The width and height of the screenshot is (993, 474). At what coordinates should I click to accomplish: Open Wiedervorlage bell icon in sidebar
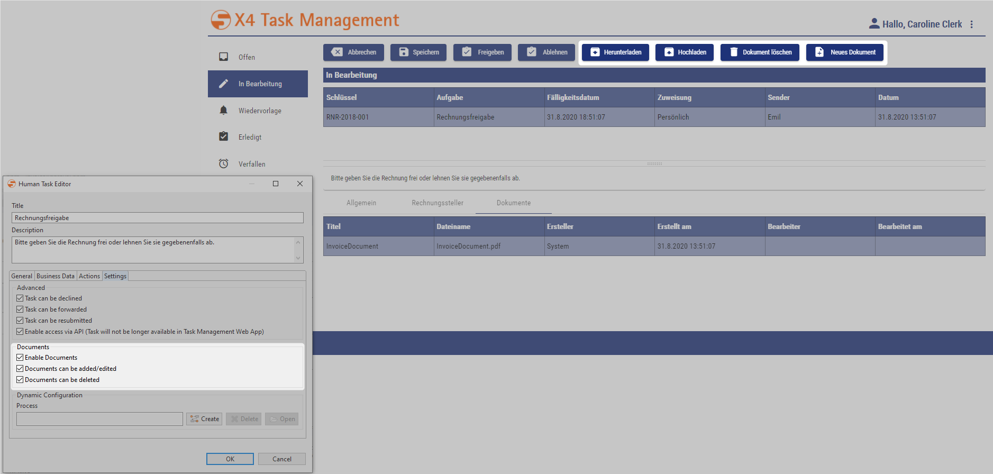click(x=224, y=110)
